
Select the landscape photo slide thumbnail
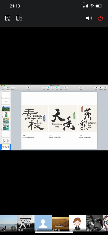pyautogui.click(x=6, y=108)
